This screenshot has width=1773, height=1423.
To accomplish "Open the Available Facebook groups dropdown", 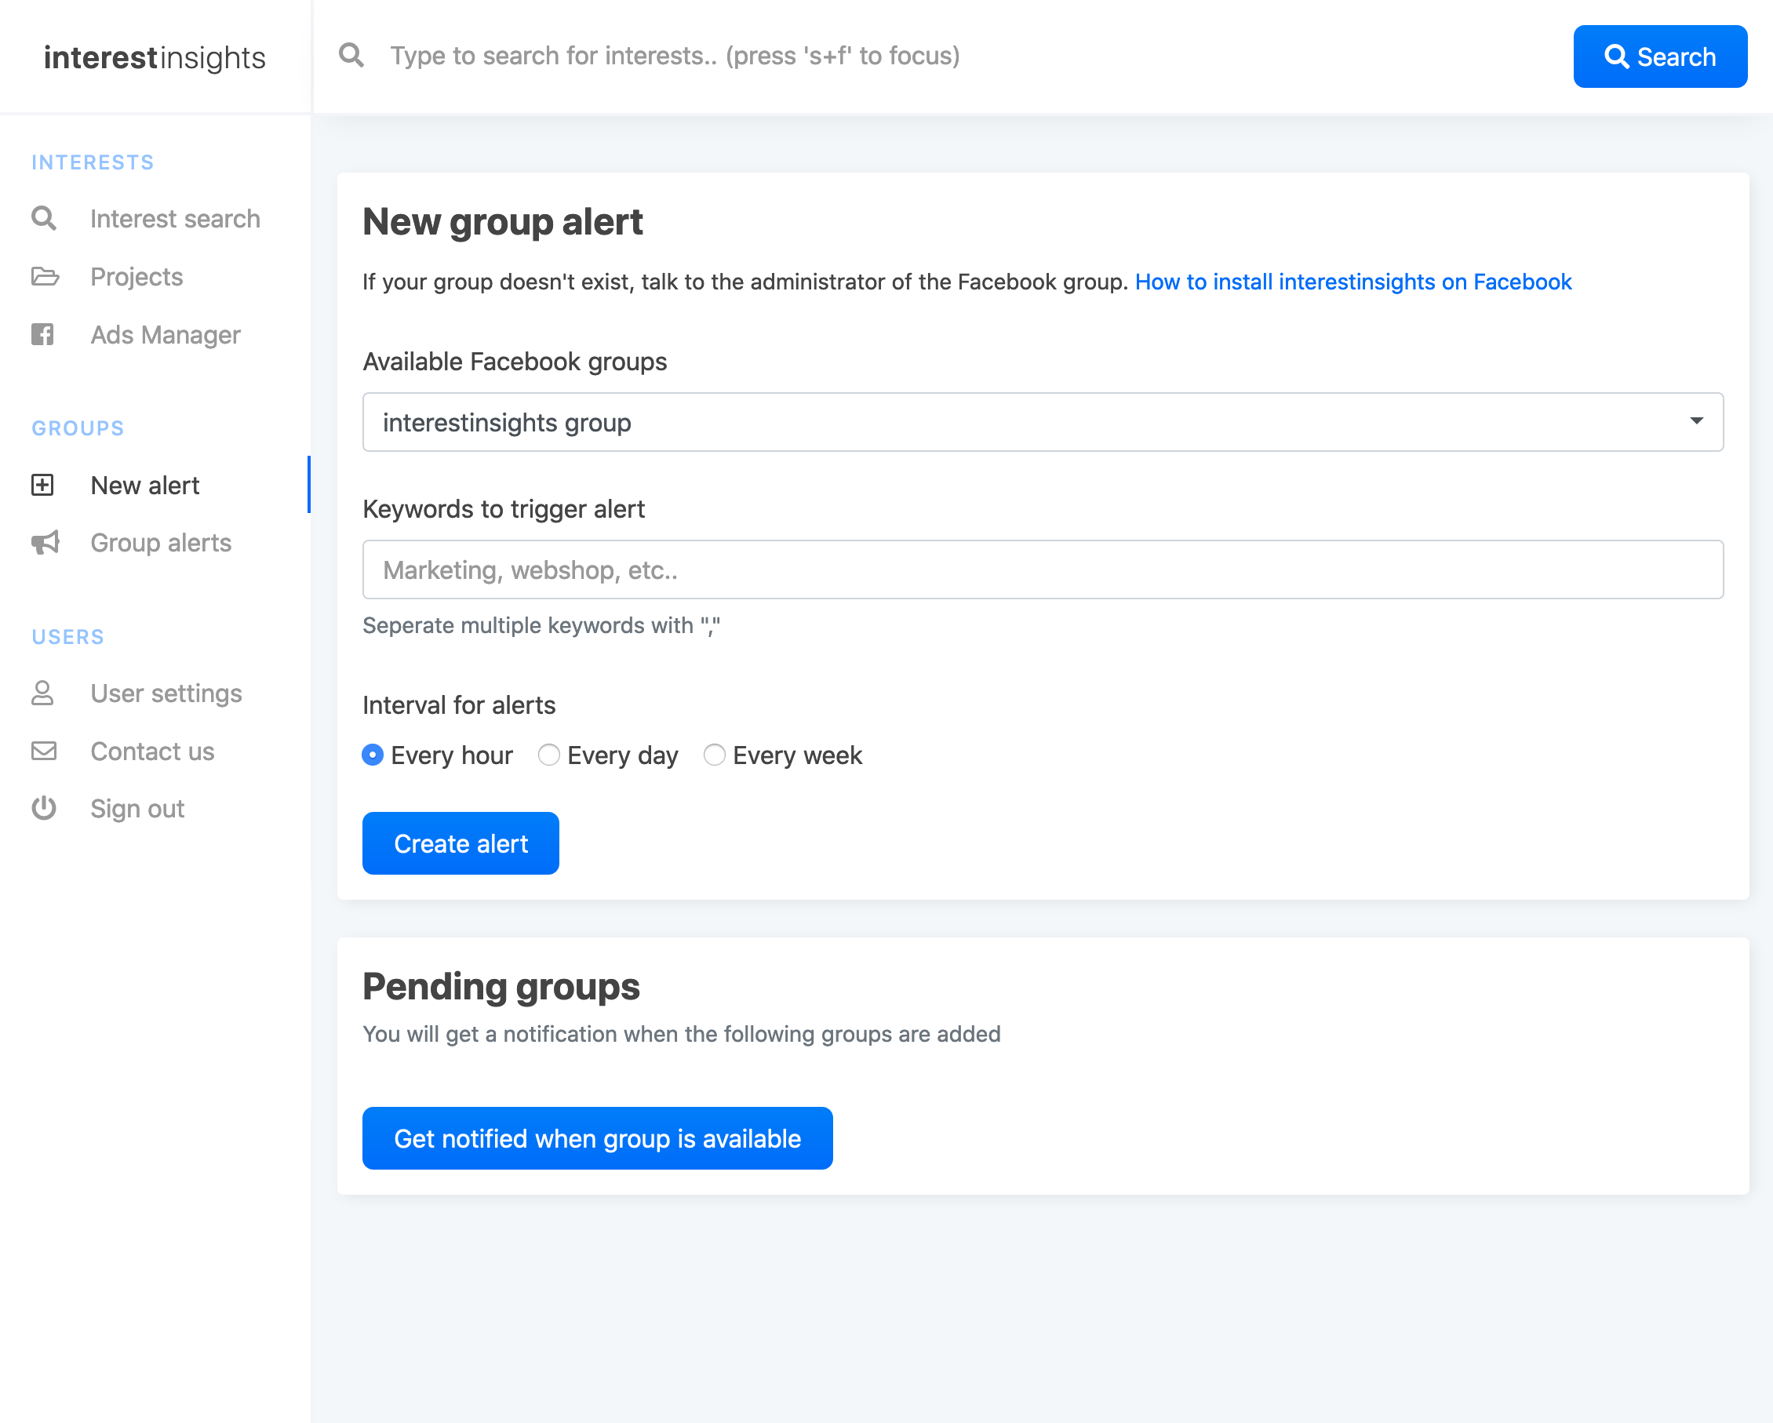I will coord(1042,422).
